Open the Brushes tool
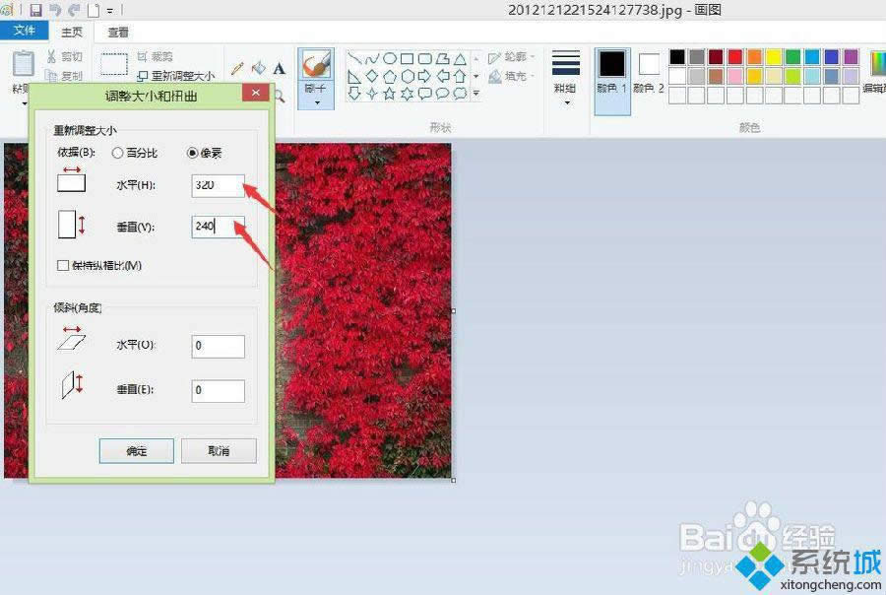This screenshot has height=595, width=886. [x=317, y=69]
